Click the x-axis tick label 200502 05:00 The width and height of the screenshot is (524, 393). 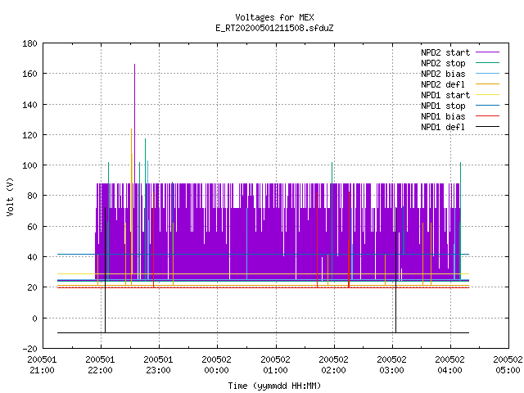508,365
